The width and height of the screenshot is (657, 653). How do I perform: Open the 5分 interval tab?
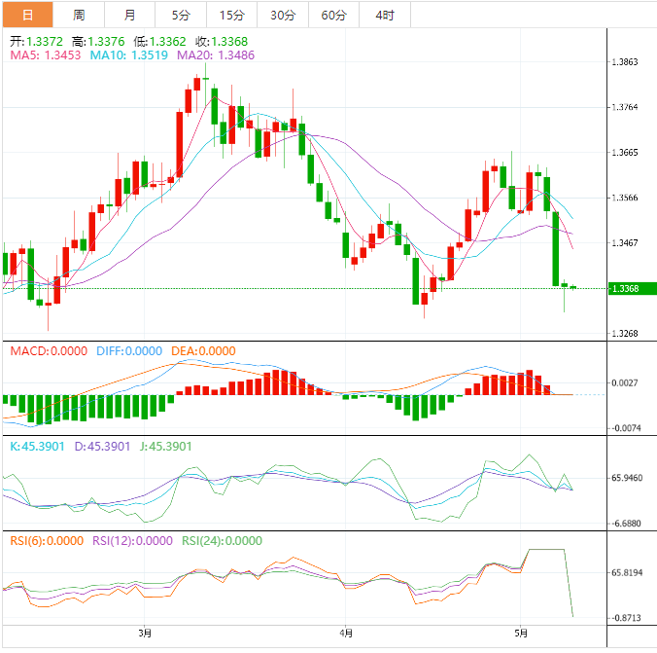(182, 15)
